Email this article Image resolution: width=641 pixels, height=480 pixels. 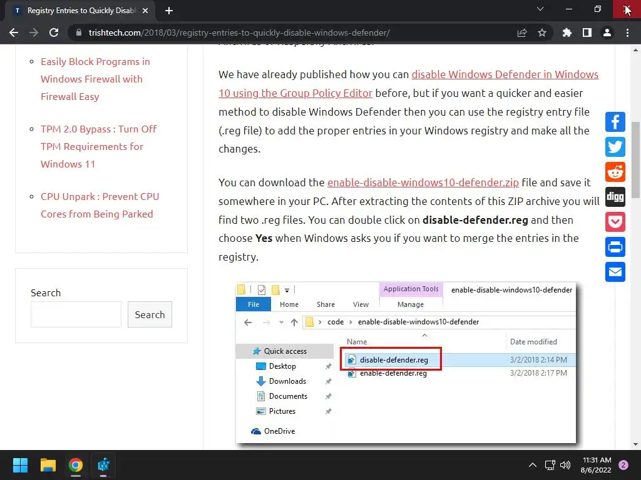click(615, 272)
